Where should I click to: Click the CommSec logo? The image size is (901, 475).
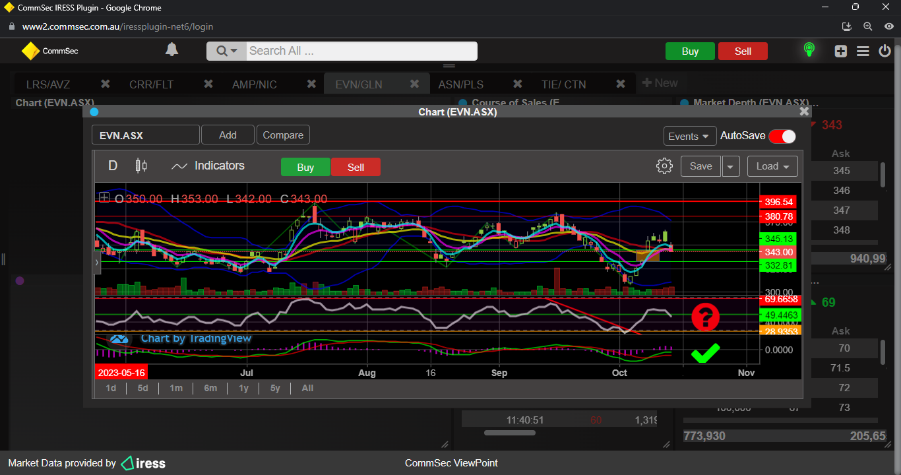[50, 51]
